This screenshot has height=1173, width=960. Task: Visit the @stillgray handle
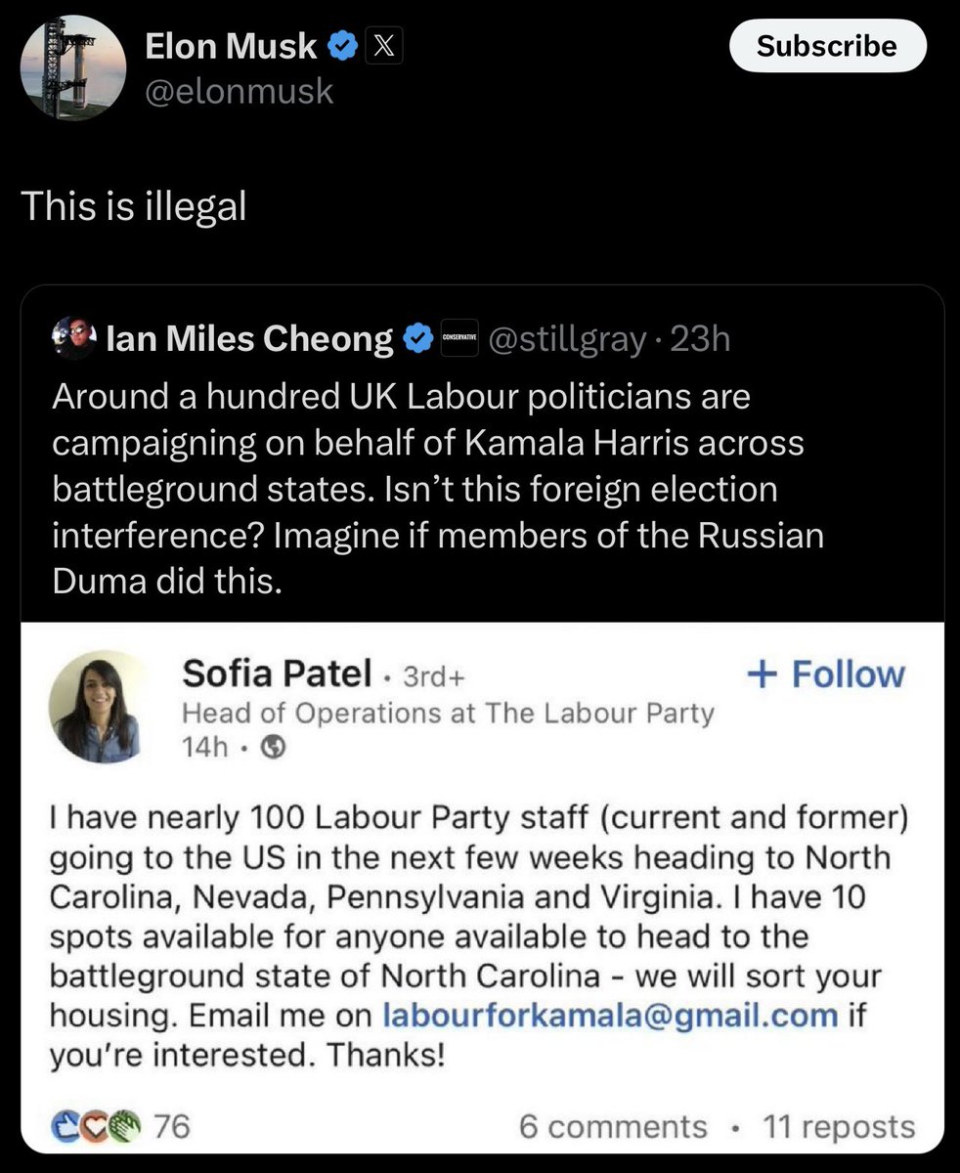coord(567,338)
